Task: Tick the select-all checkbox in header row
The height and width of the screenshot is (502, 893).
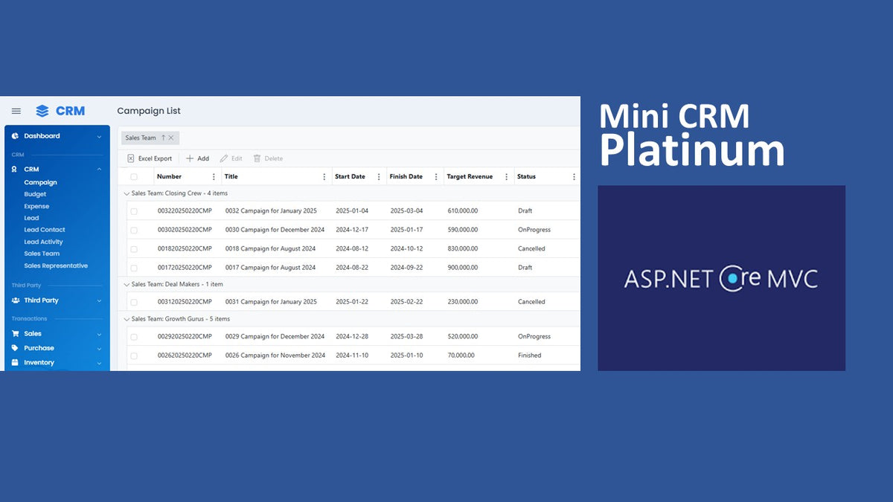Action: point(135,176)
